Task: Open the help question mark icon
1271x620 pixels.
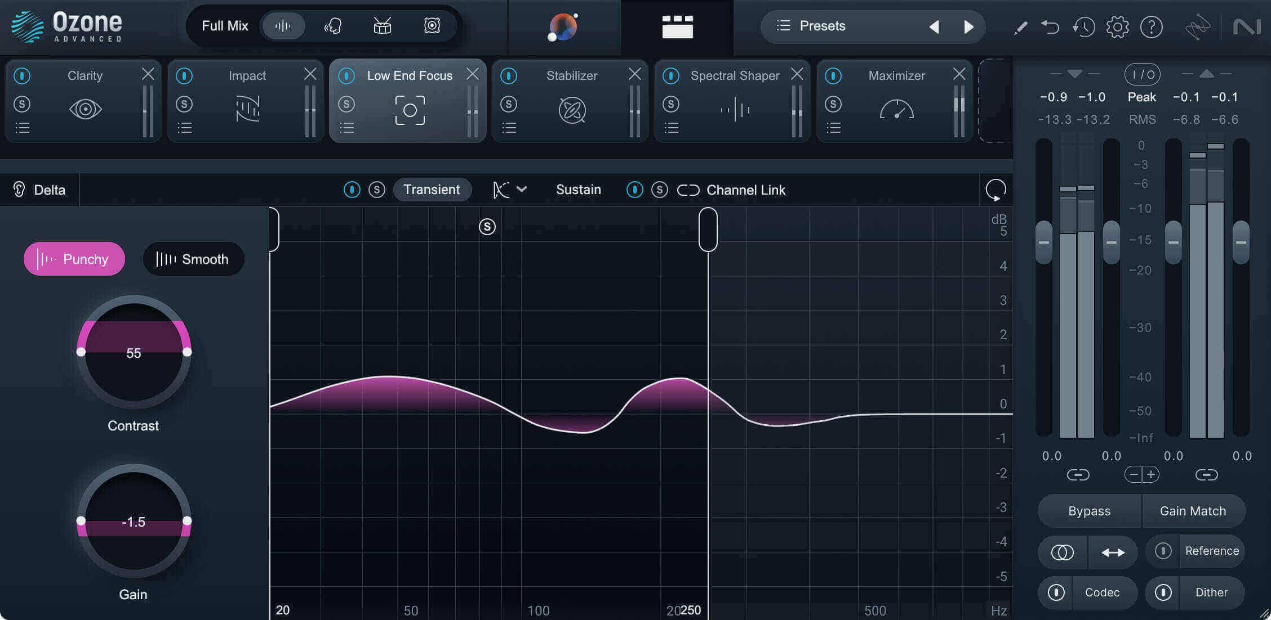Action: point(1151,27)
